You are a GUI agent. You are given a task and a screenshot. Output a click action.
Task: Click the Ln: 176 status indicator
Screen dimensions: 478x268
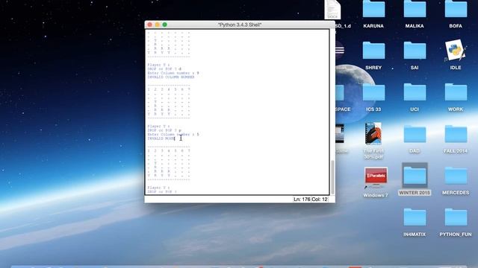point(302,200)
